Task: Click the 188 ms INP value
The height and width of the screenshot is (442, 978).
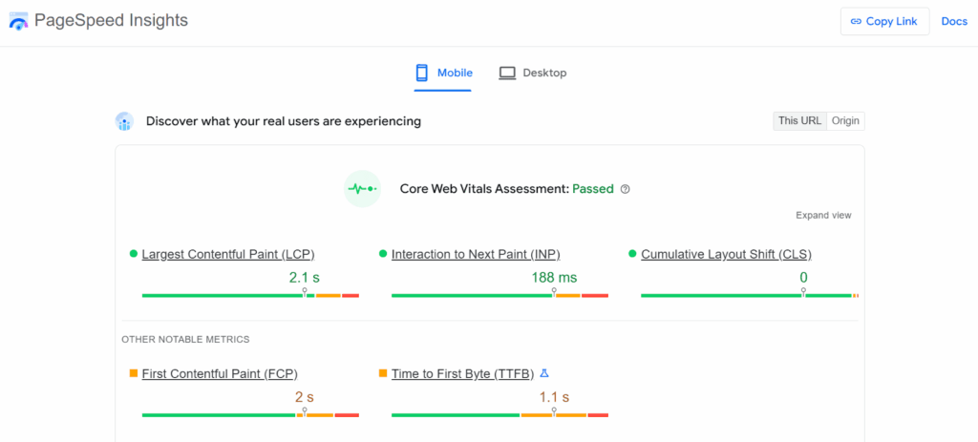Action: pos(554,278)
